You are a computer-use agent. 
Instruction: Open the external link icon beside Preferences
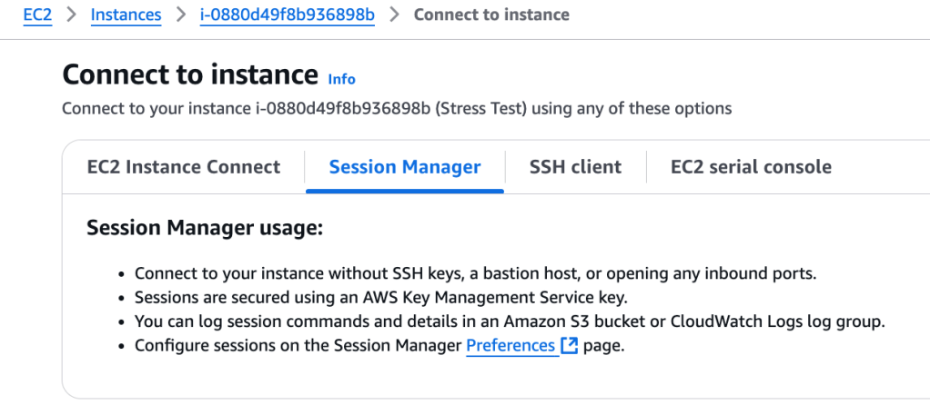coord(570,346)
